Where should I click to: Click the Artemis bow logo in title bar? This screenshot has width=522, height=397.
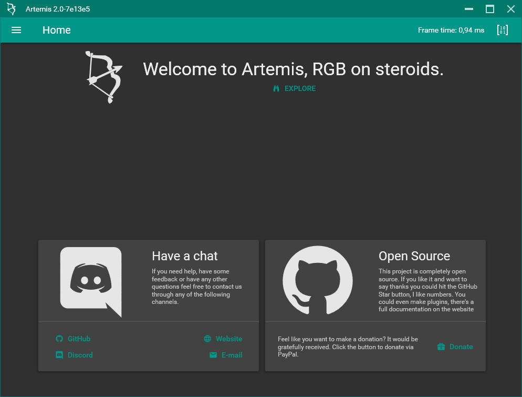(12, 9)
